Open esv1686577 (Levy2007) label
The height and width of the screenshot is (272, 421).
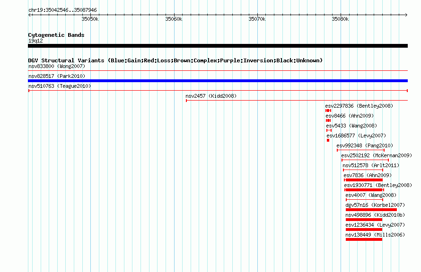point(356,136)
